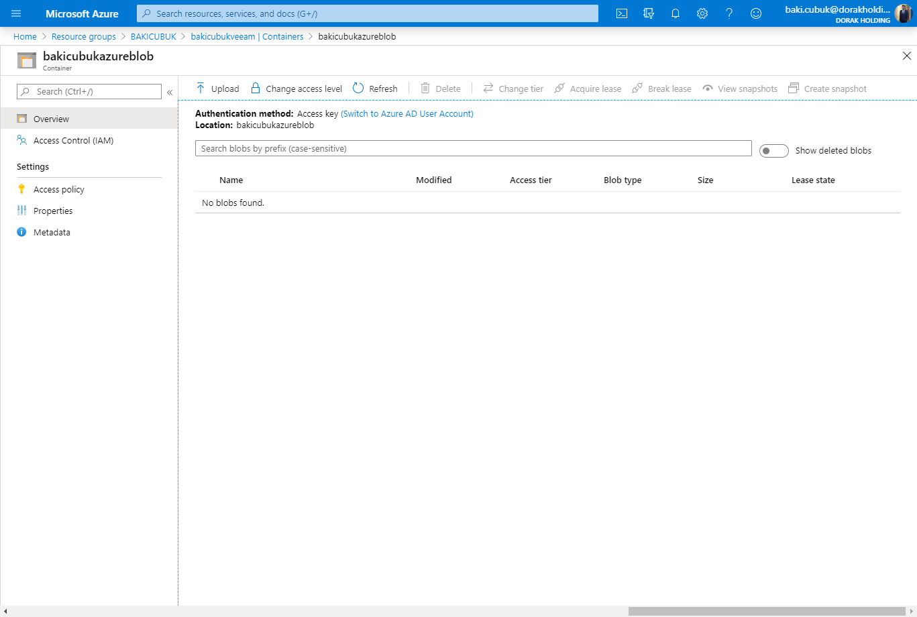The image size is (917, 617).
Task: Open Directory and subscription filter icon
Action: [649, 13]
